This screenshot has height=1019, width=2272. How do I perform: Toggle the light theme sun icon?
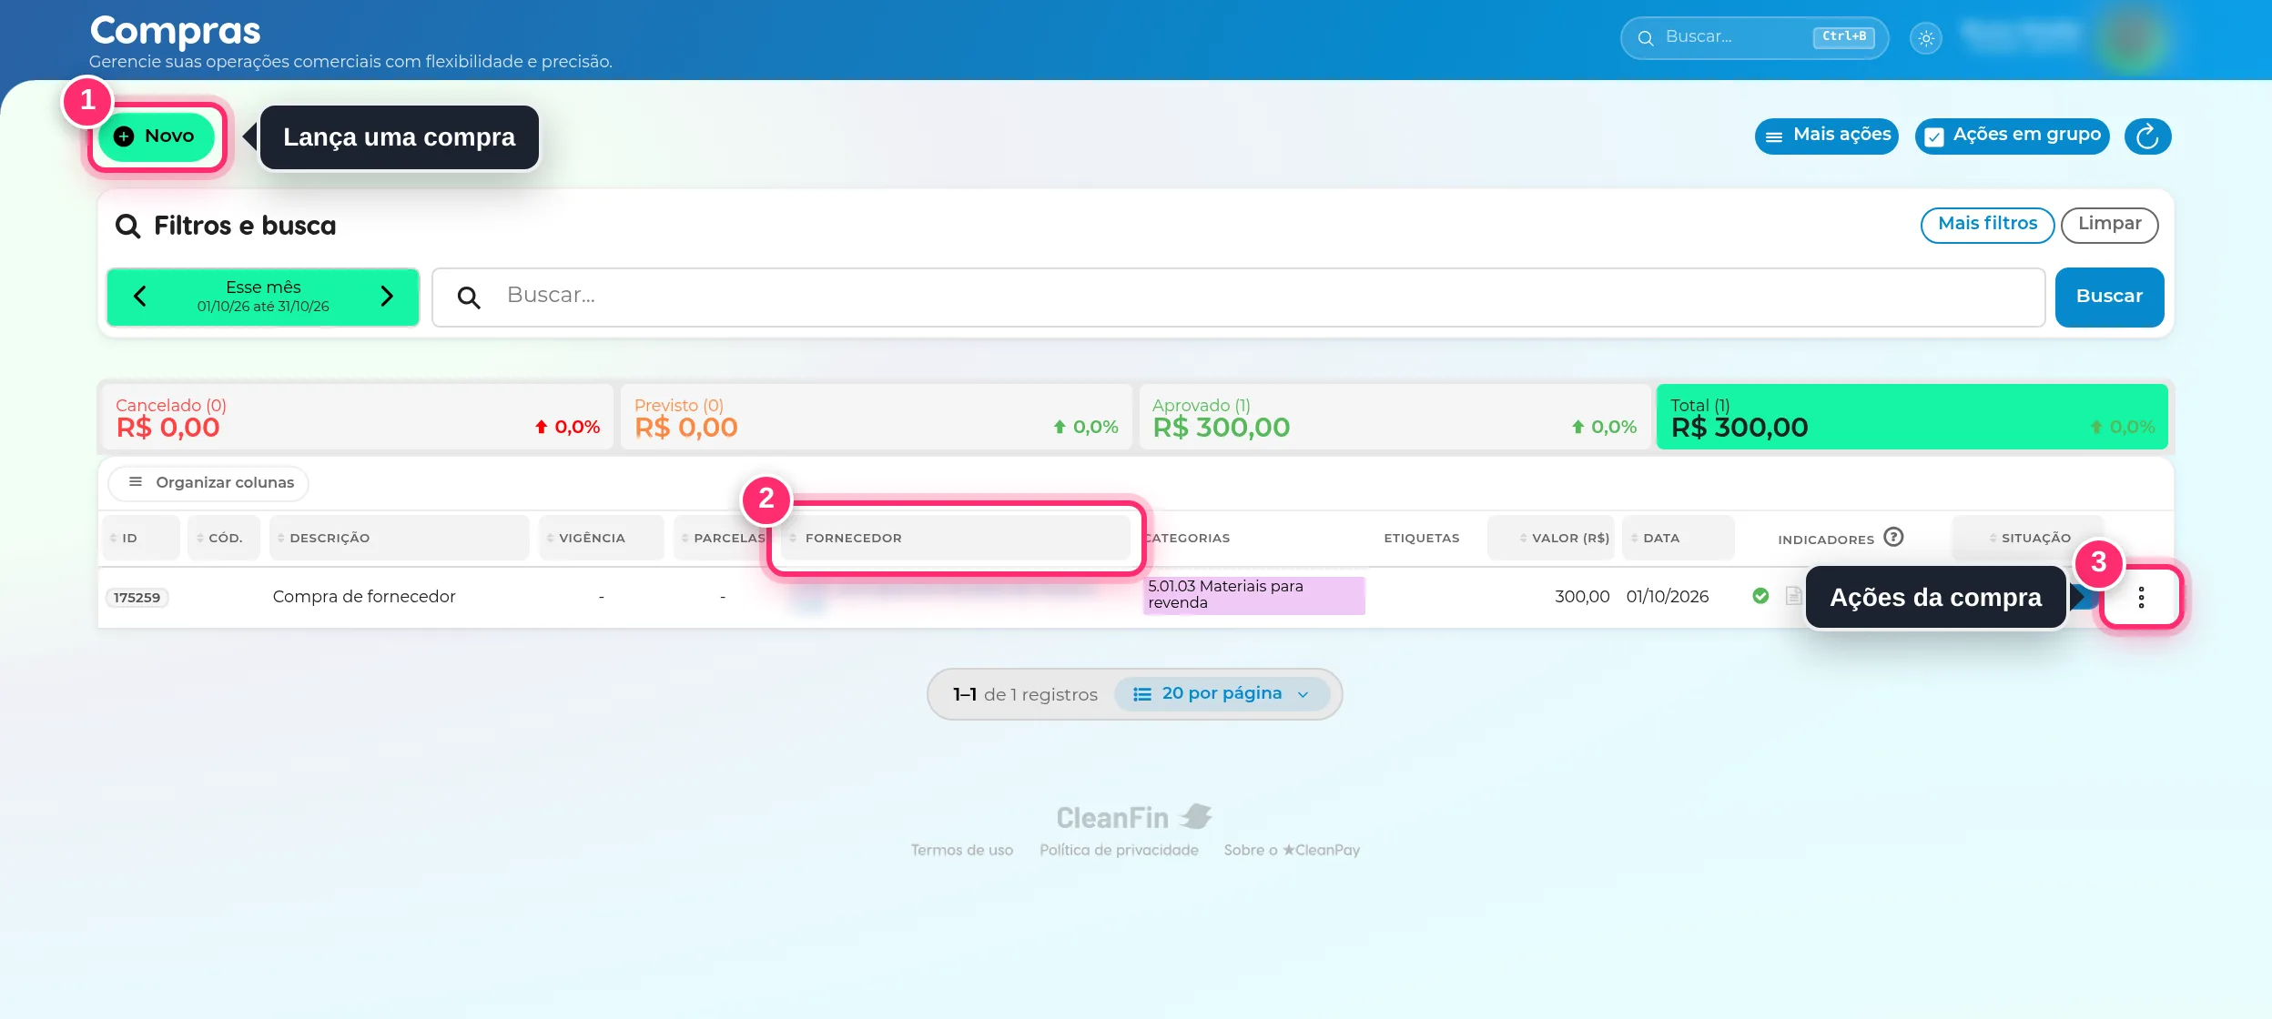tap(1926, 38)
